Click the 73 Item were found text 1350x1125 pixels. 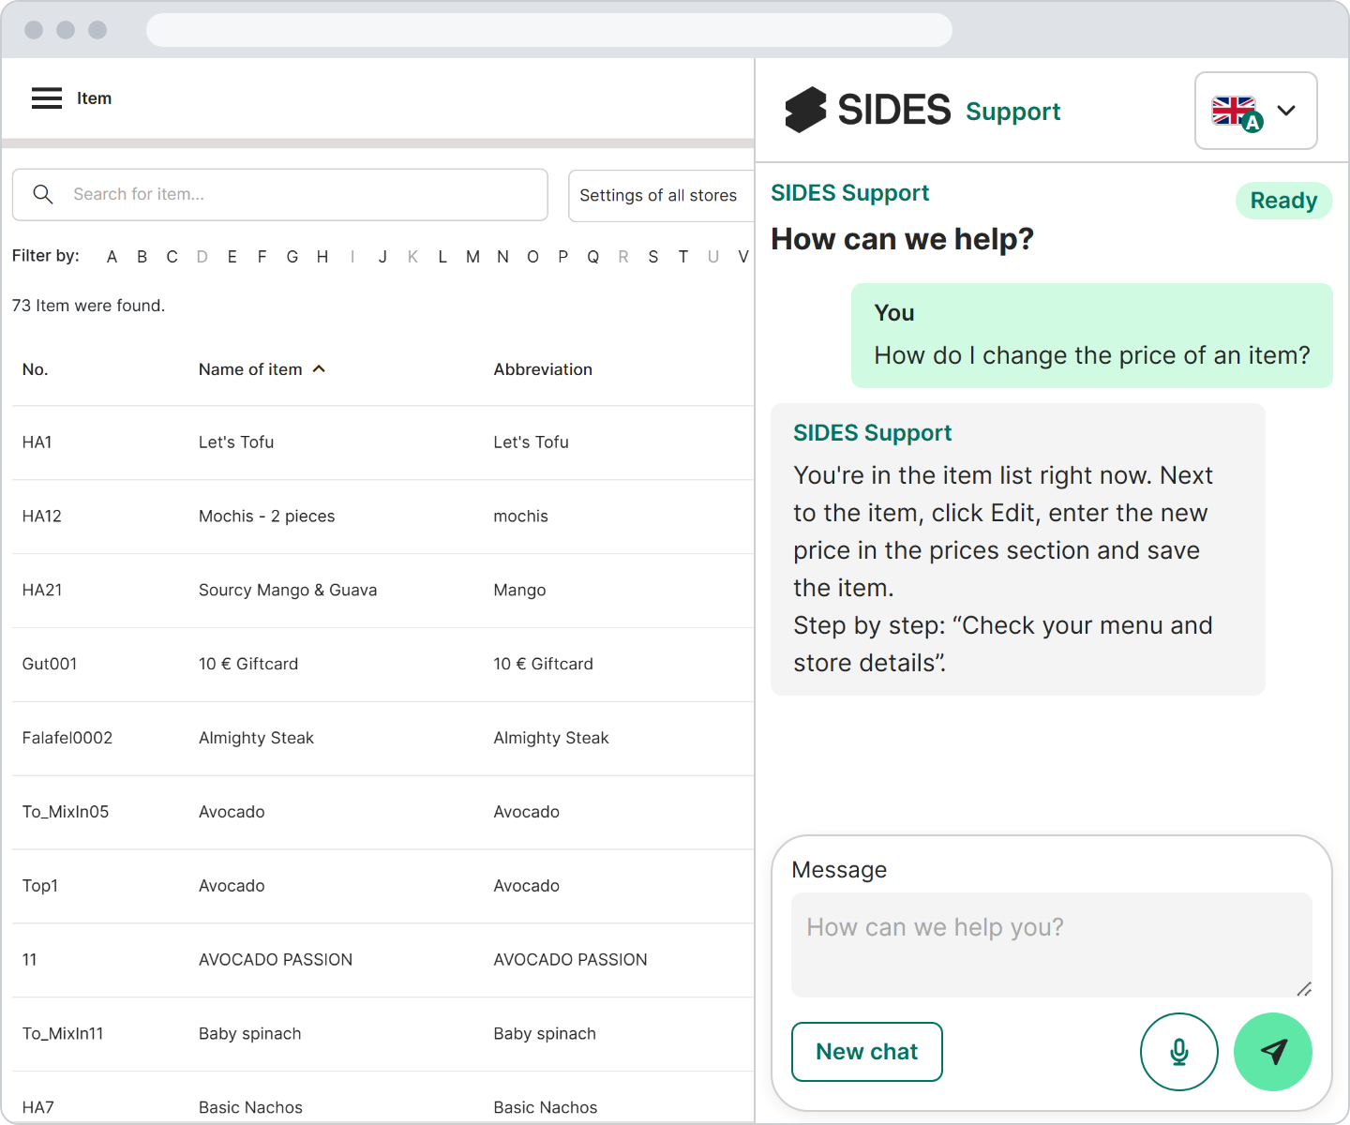tap(88, 306)
